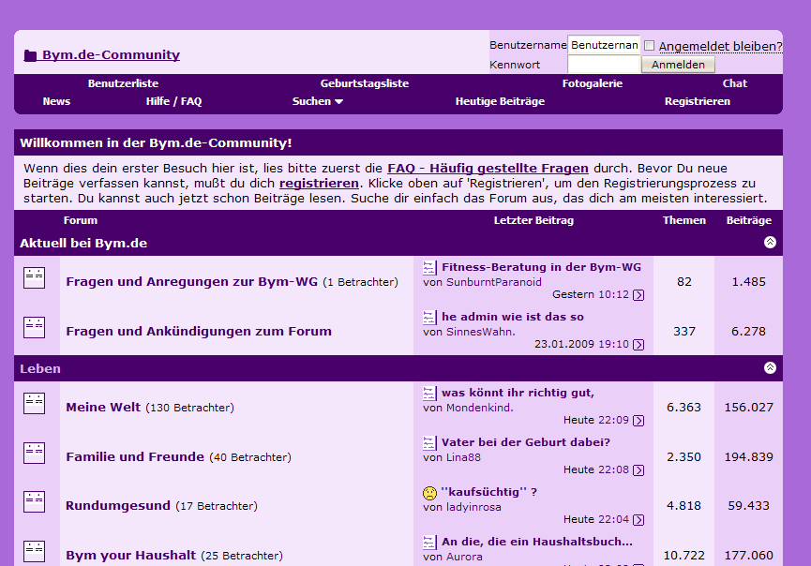
Task: Go to last post arrow for Fitness-Beratung
Action: click(638, 295)
